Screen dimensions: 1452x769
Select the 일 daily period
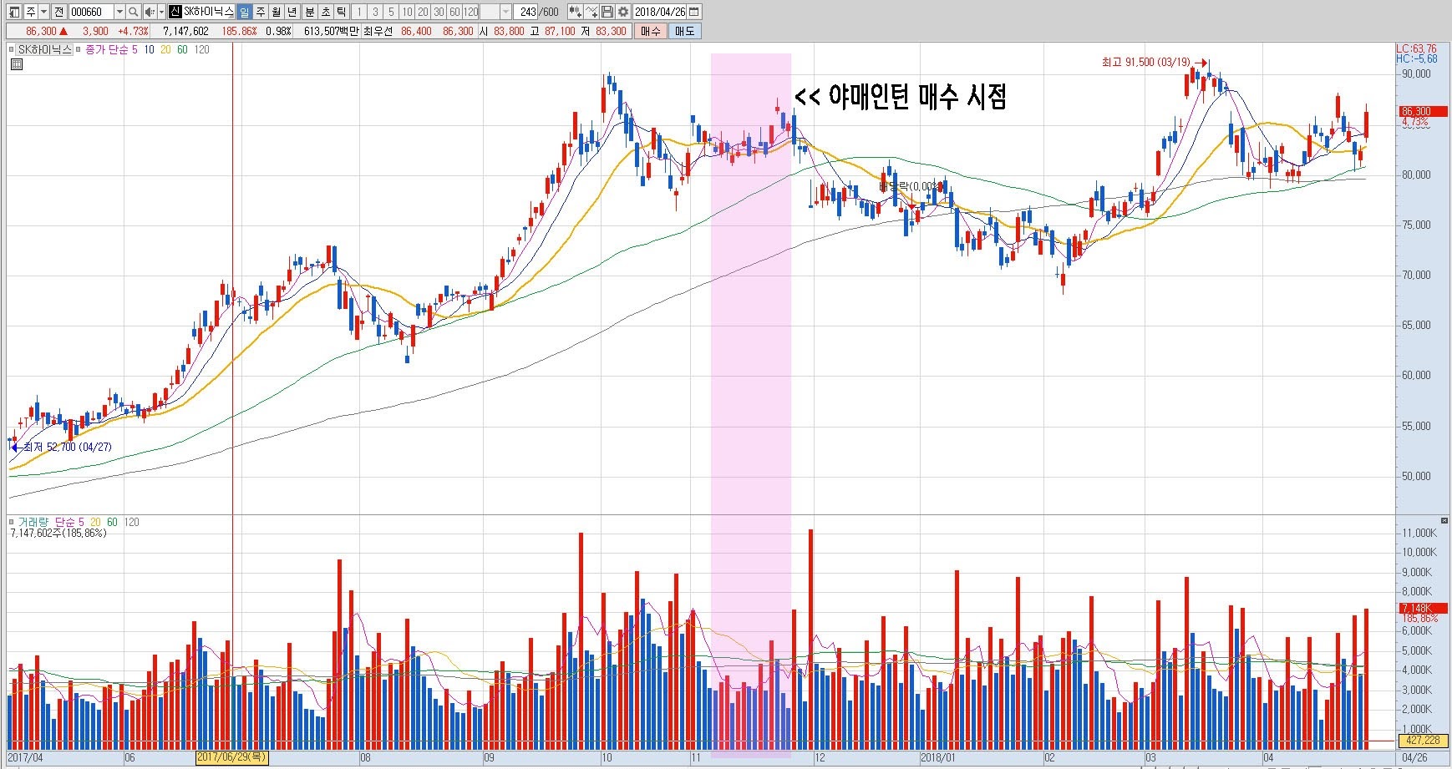(x=244, y=12)
